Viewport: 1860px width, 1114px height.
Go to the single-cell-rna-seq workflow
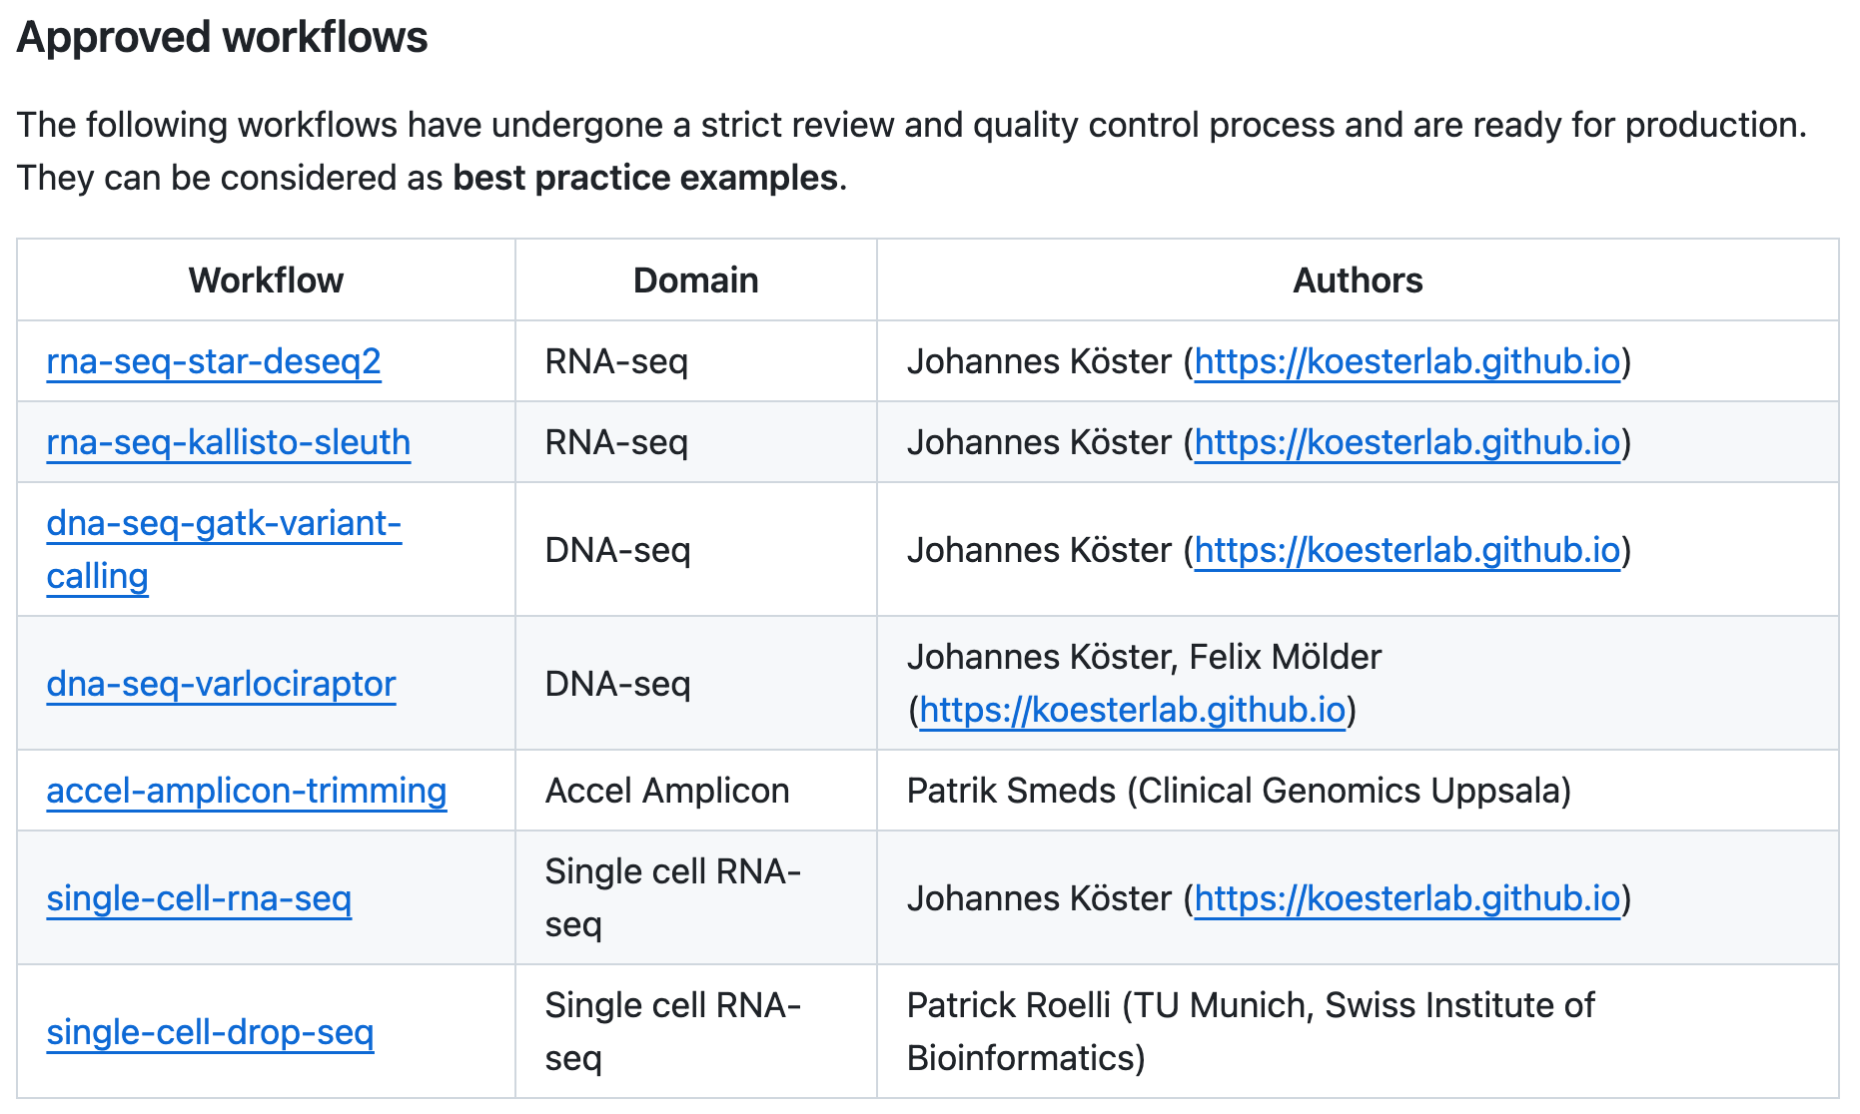click(x=199, y=898)
